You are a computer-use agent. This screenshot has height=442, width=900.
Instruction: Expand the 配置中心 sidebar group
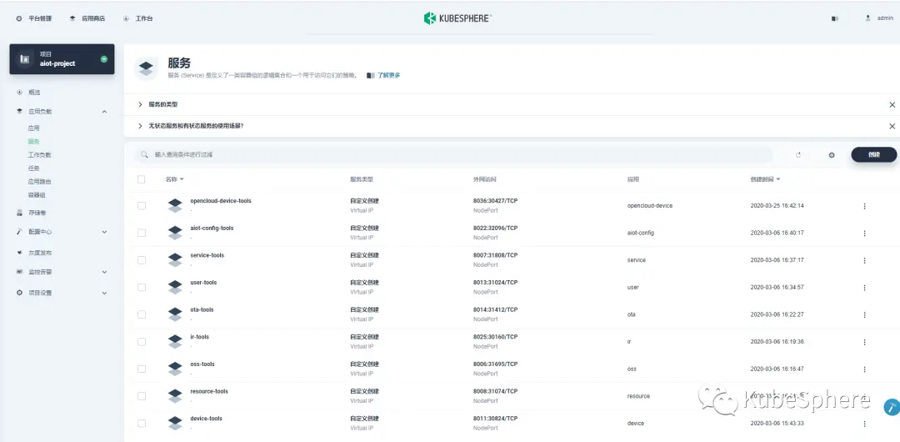pyautogui.click(x=104, y=232)
